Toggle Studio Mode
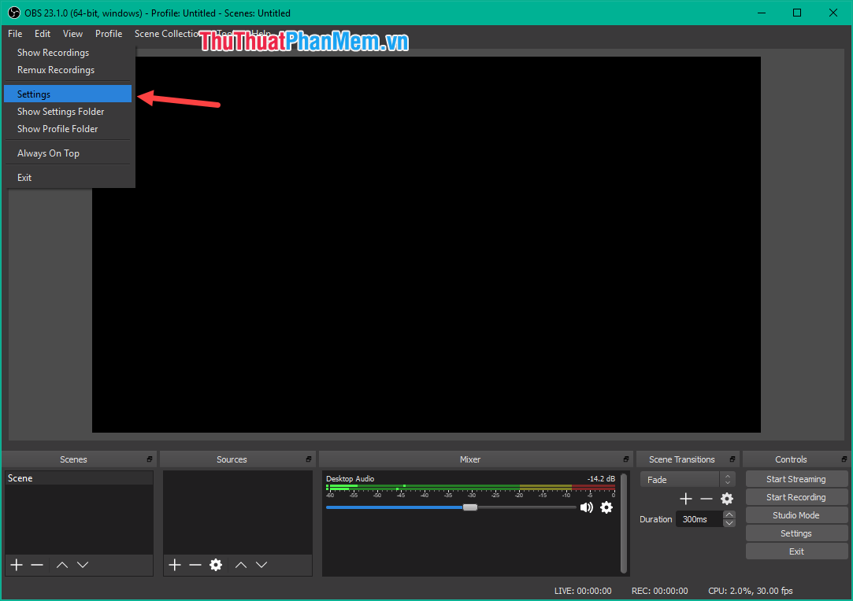The height and width of the screenshot is (601, 853). [796, 514]
